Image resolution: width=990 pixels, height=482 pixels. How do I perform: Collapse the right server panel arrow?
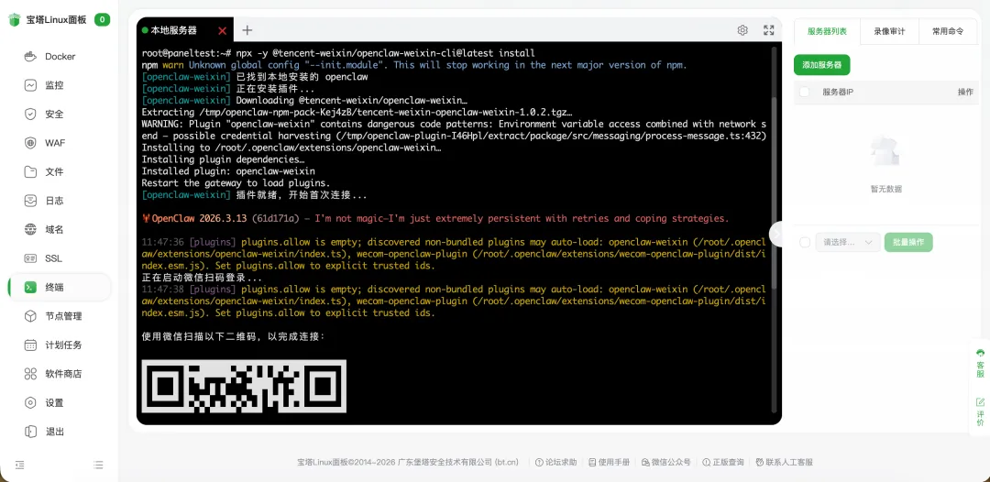coord(776,233)
